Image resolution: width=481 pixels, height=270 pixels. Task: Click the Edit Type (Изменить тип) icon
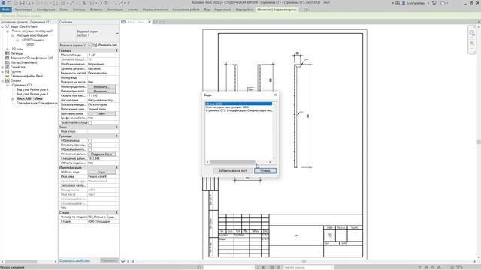95,45
